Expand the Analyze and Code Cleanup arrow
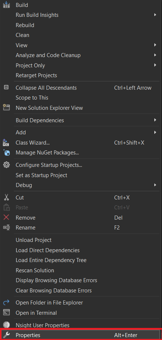 (x=155, y=55)
